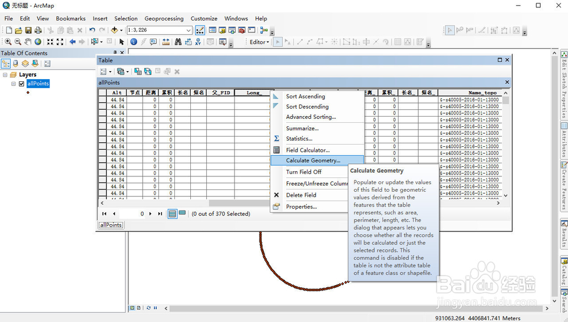This screenshot has width=568, height=322.
Task: Open Field Calculator from the context menu
Action: pos(307,150)
